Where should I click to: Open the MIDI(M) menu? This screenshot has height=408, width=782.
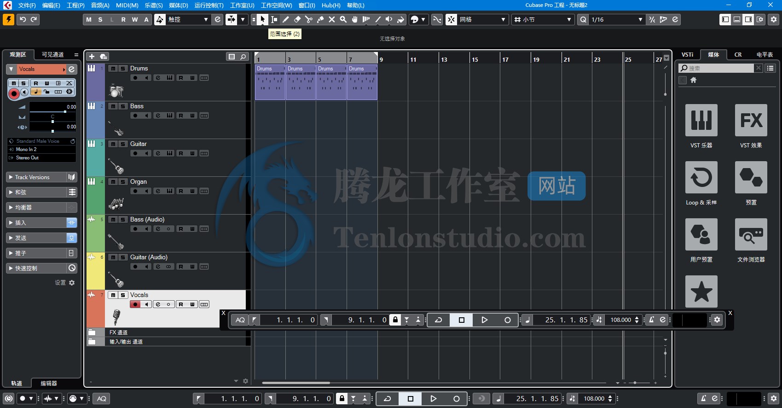(127, 5)
